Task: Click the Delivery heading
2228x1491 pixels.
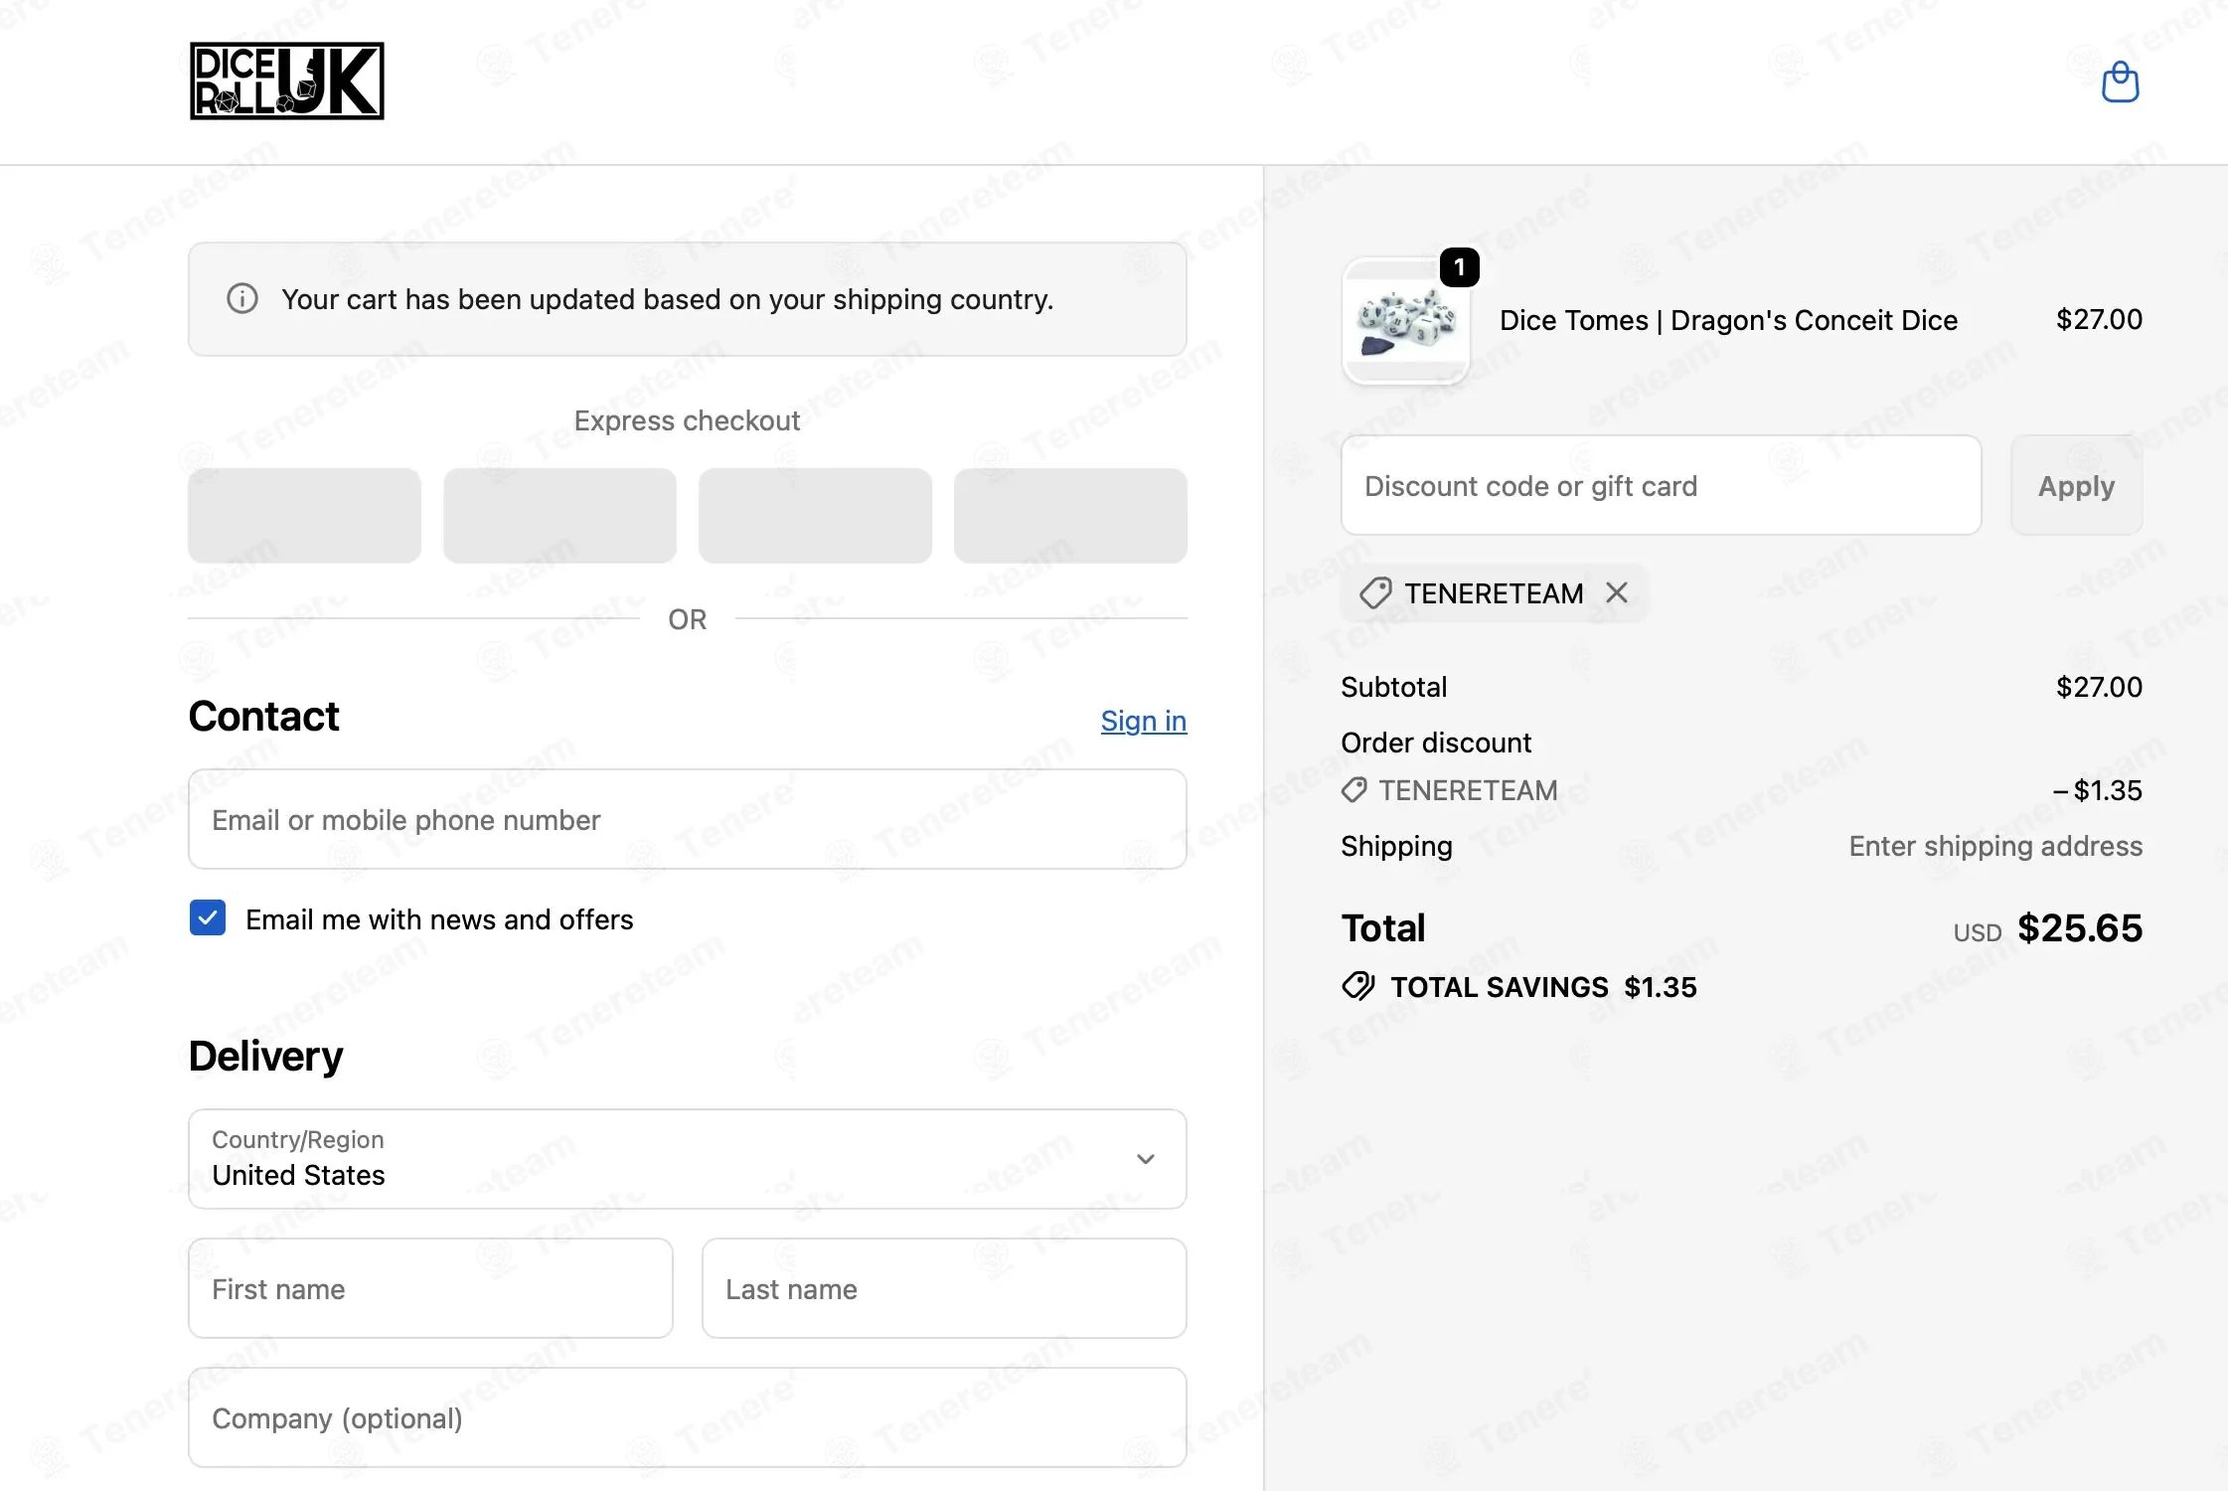Action: pyautogui.click(x=266, y=1056)
